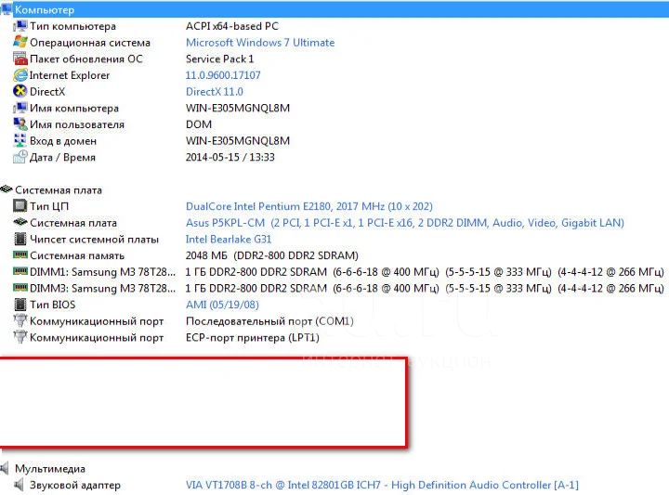
Task: Click the Мультимедиа speaker icon
Action: click(6, 469)
